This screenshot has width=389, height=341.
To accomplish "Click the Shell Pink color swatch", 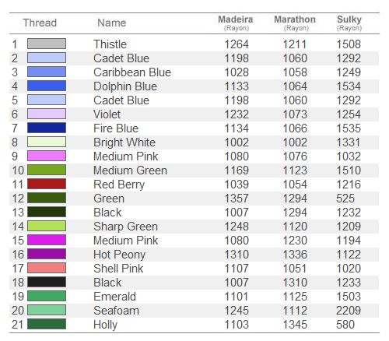I will click(x=47, y=268).
